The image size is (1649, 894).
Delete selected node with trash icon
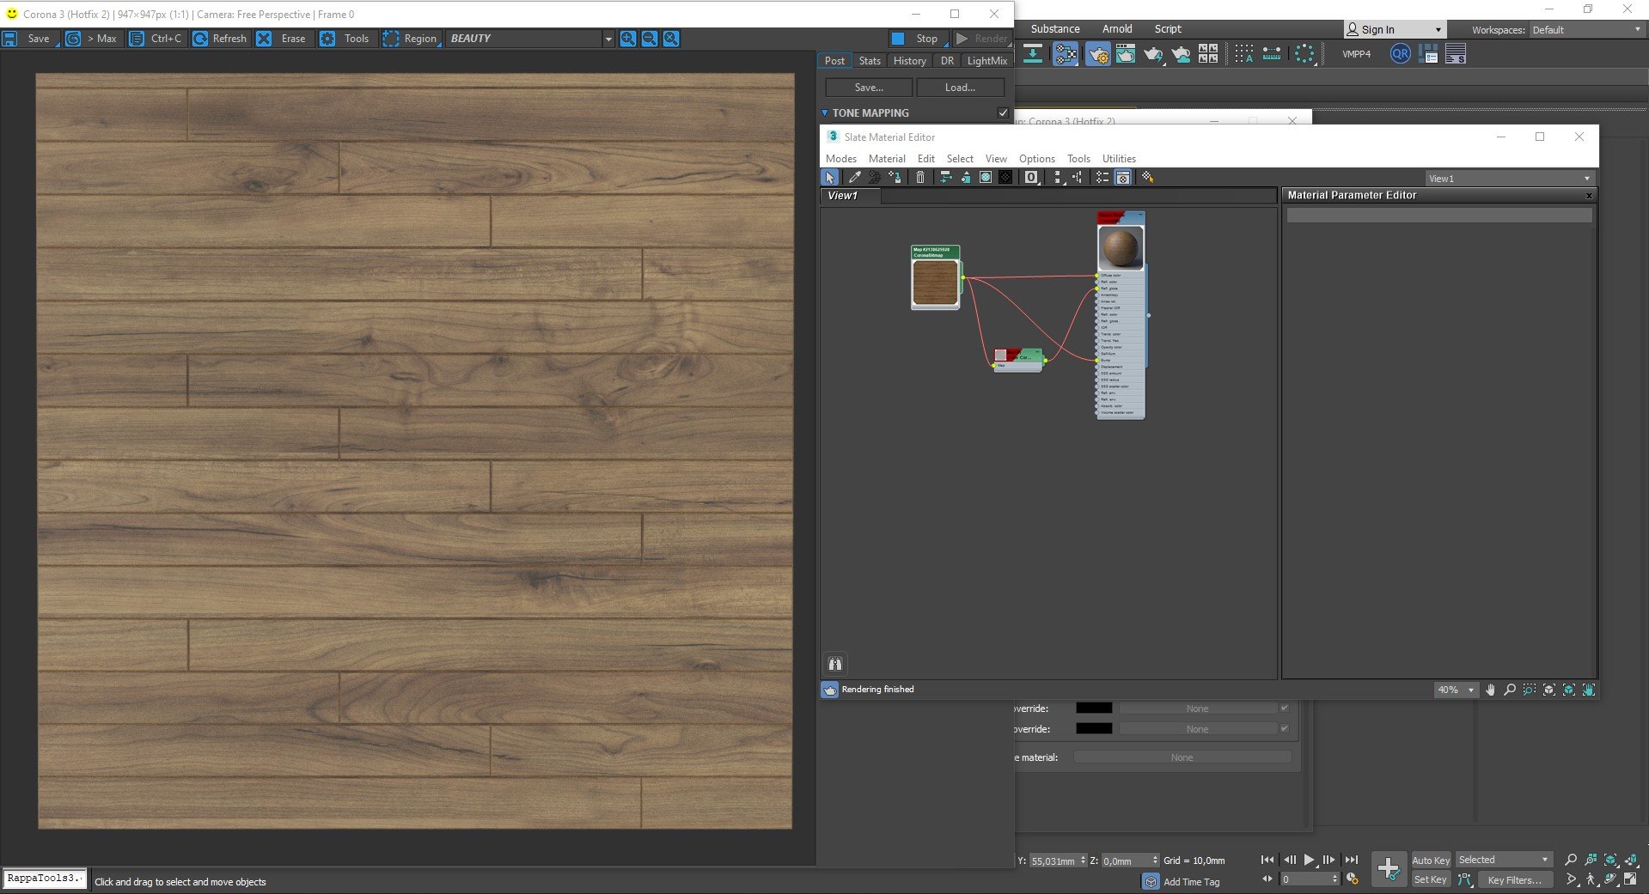[x=920, y=177]
